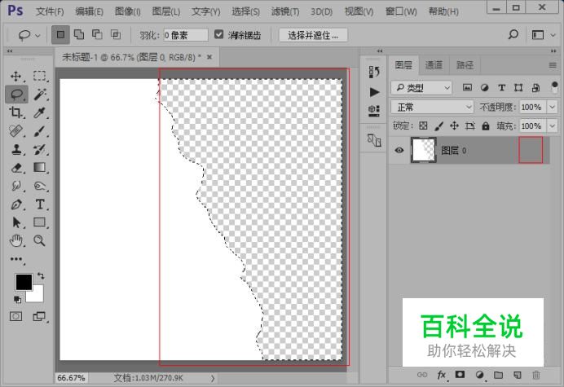Choose Add to Selection mode
The height and width of the screenshot is (387, 564).
[x=79, y=34]
